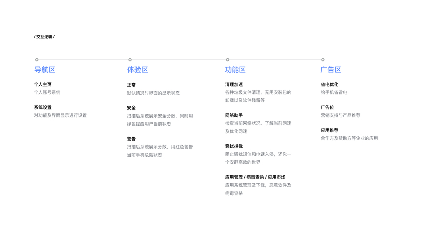Click the 默认情况时界面的显示状态 description
423x238 pixels.
click(153, 93)
